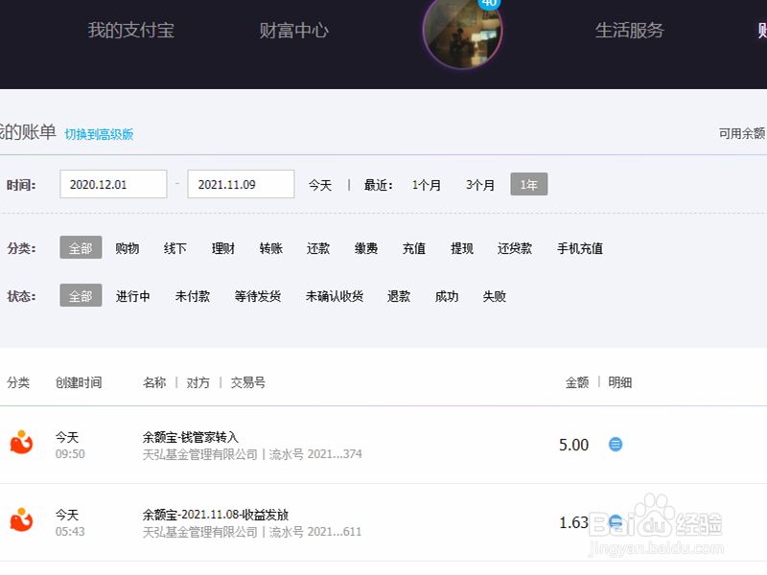The height and width of the screenshot is (575, 767).
Task: Filter category by 手机充值
Action: pyautogui.click(x=580, y=248)
